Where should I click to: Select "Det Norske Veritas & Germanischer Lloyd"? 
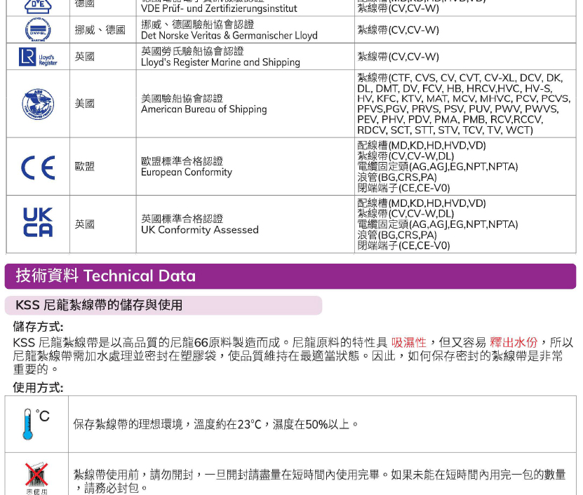[x=229, y=35]
